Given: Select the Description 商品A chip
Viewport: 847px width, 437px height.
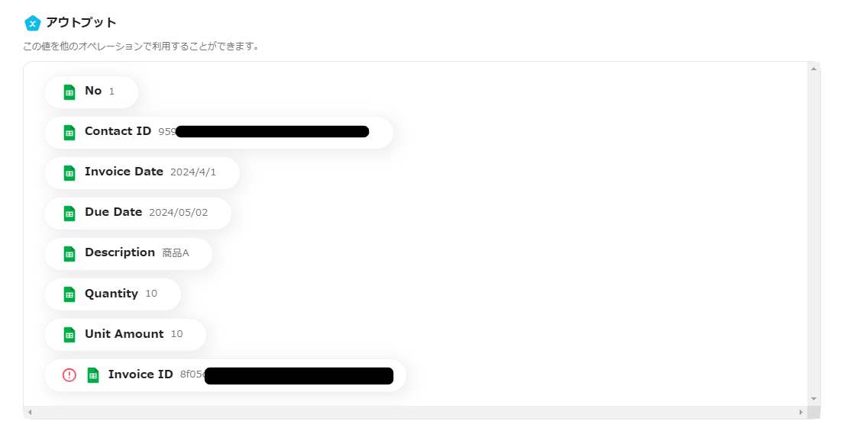Looking at the screenshot, I should 128,254.
